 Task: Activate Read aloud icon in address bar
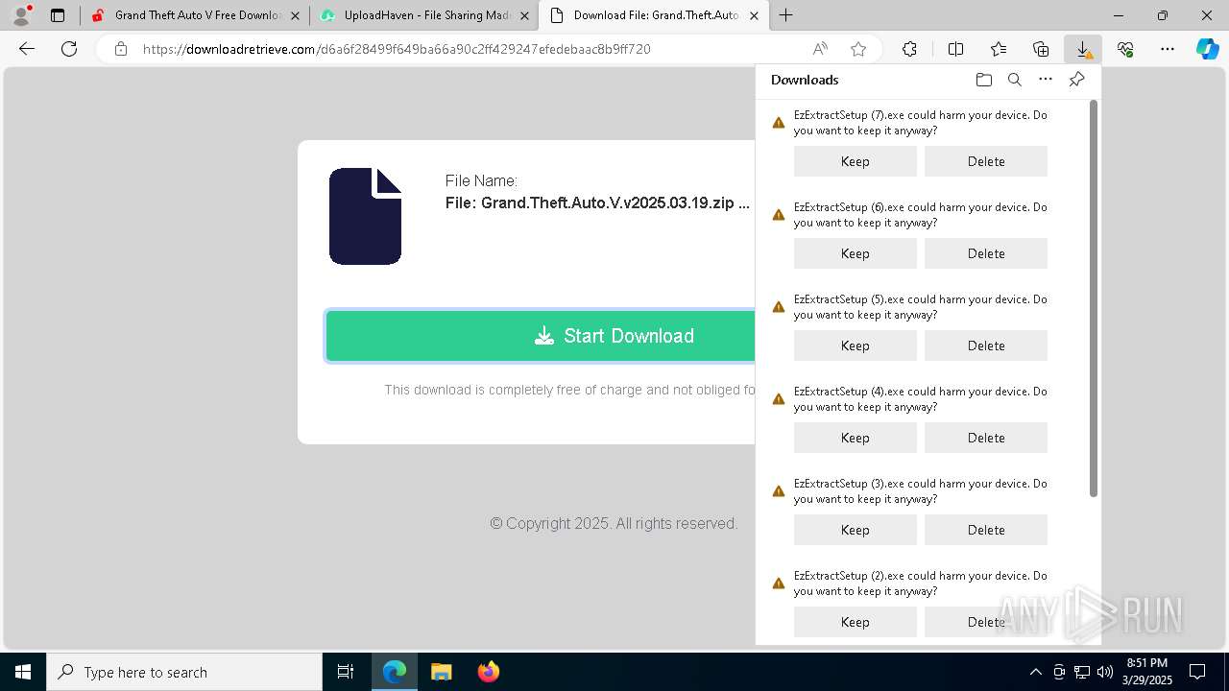pos(820,49)
